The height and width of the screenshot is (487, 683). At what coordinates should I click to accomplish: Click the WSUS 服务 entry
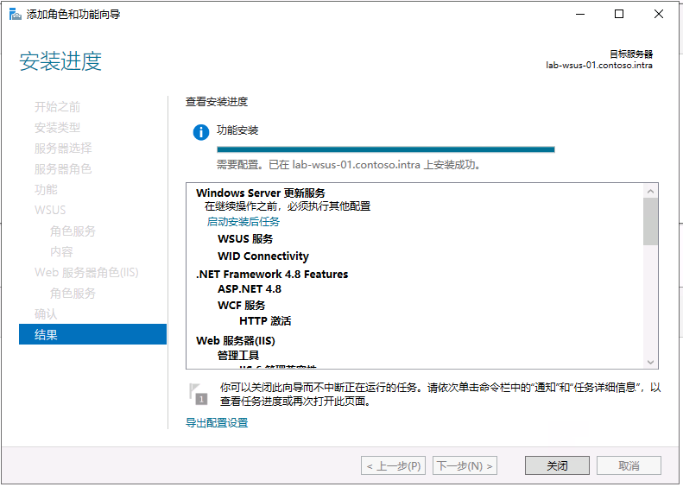(245, 238)
